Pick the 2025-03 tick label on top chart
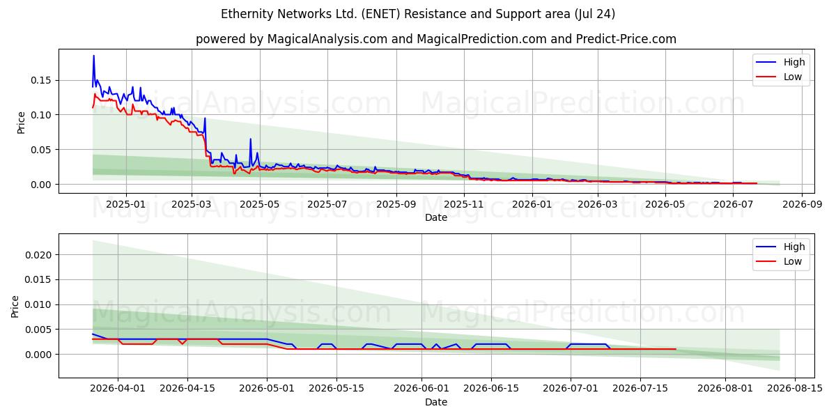 [192, 204]
